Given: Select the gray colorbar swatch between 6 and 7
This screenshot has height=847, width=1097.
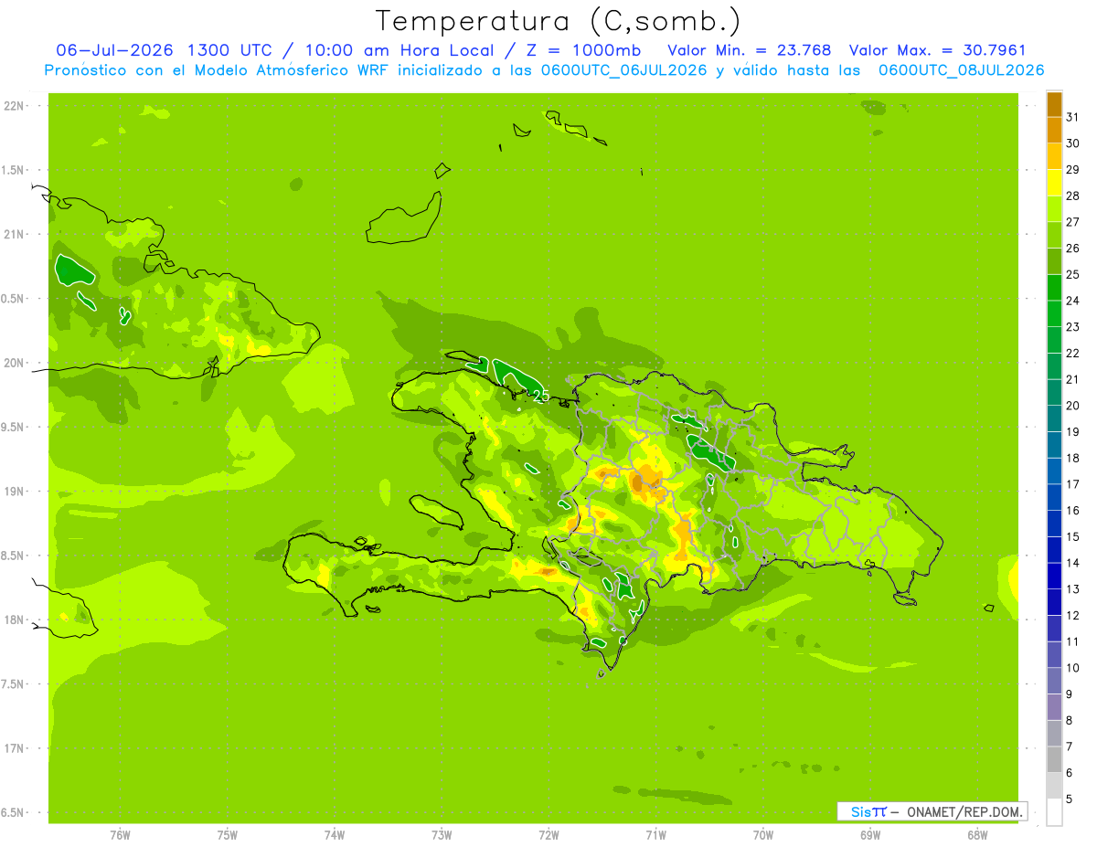Looking at the screenshot, I should [x=1054, y=759].
